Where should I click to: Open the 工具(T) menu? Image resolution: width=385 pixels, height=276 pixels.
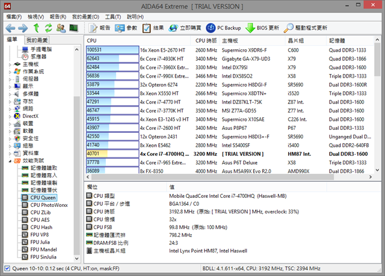click(113, 17)
